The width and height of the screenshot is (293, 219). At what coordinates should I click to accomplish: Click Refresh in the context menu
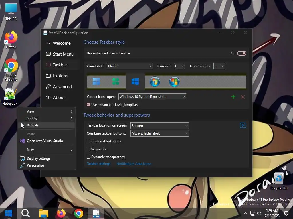click(46, 125)
